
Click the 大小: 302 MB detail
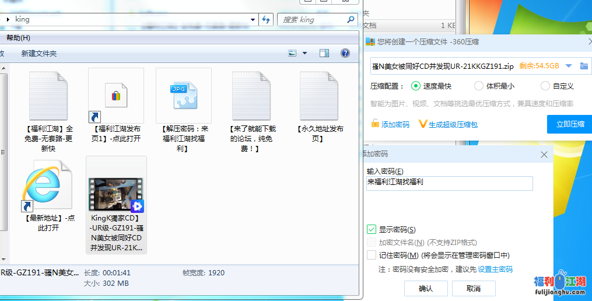pos(106,283)
